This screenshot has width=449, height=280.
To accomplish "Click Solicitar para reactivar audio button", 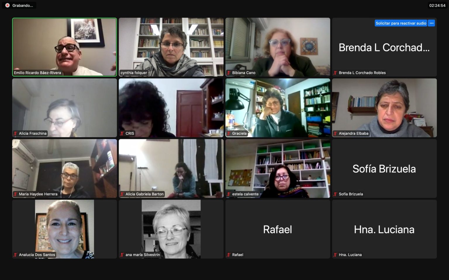I will point(401,23).
